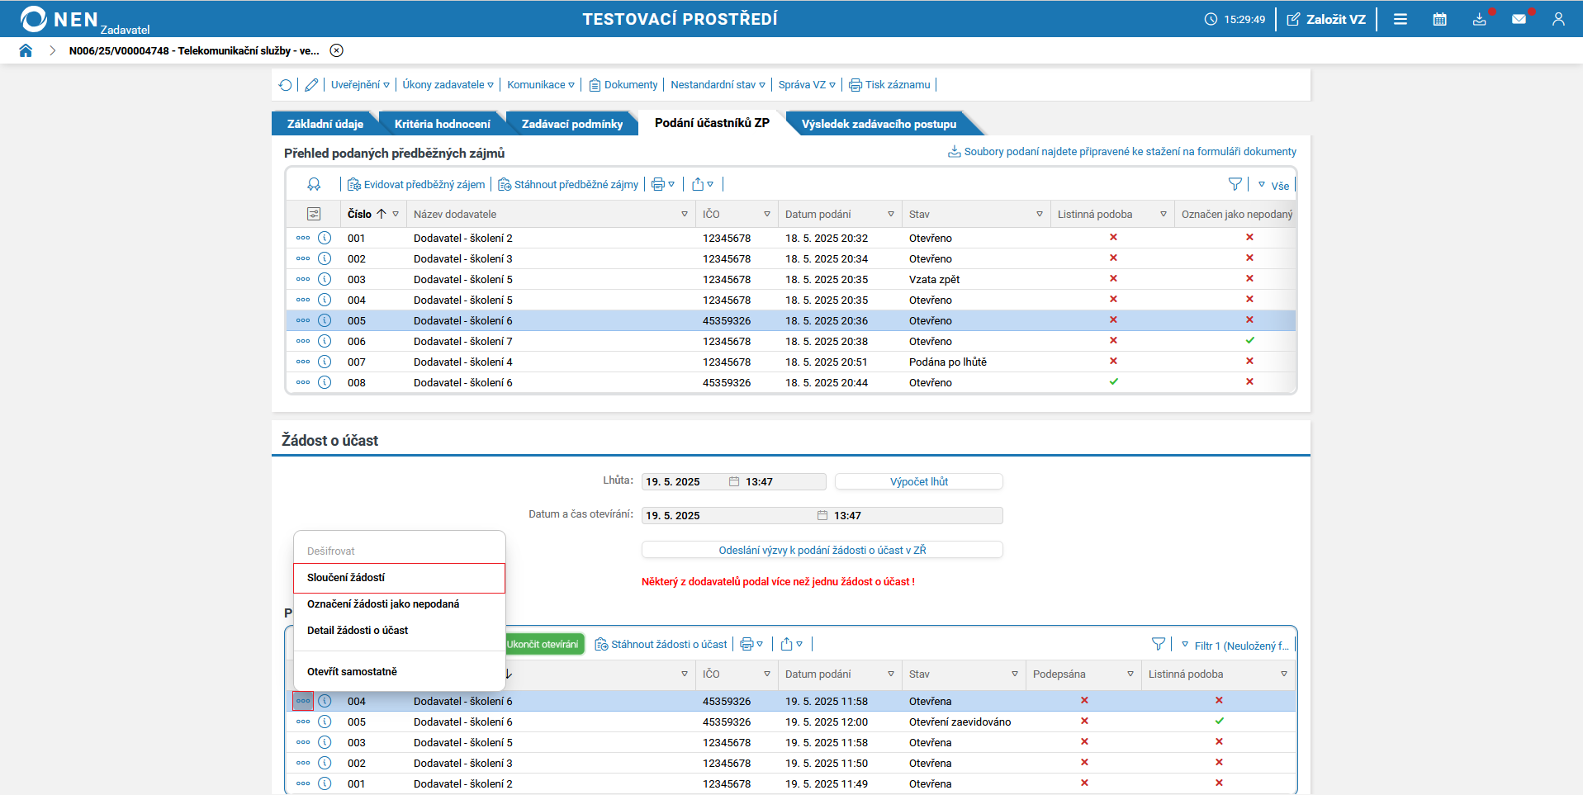Open column settings icon in upper table
Viewport: 1583px width, 795px height.
click(314, 214)
